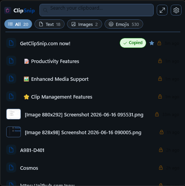Toggle the lock on A9B1-D401 clip
Viewport: 185px width, 186px height.
coord(161,150)
